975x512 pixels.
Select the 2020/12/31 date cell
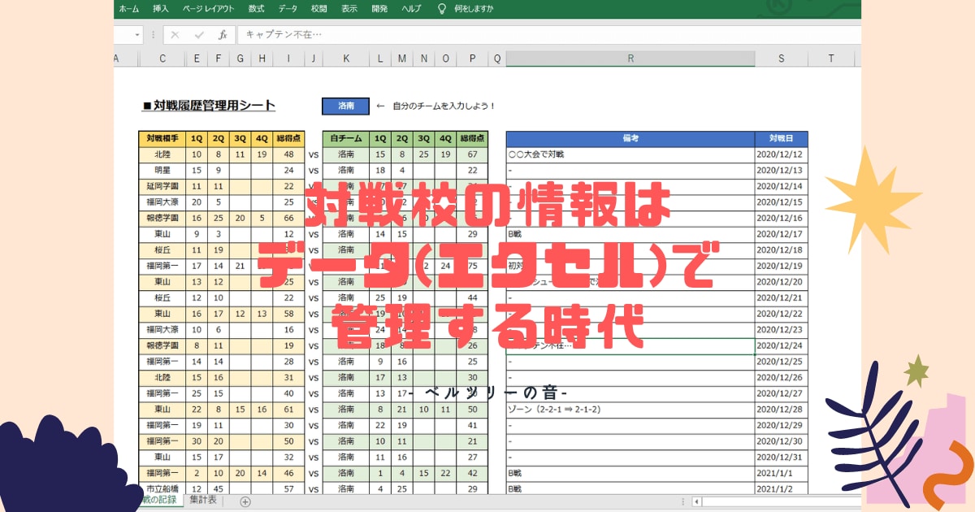(x=782, y=457)
